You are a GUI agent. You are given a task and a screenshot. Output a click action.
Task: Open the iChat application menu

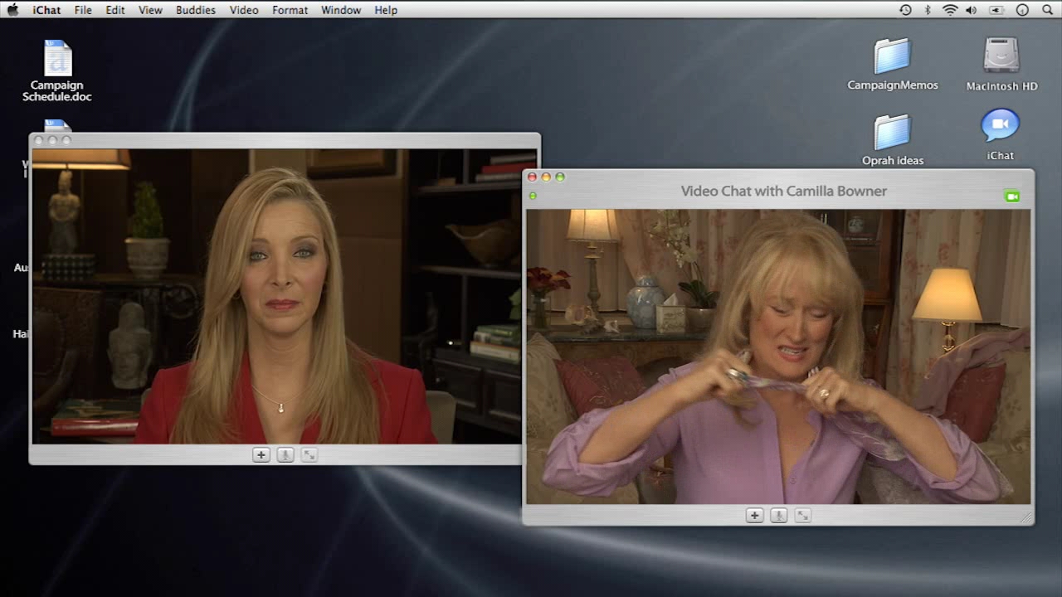point(46,10)
